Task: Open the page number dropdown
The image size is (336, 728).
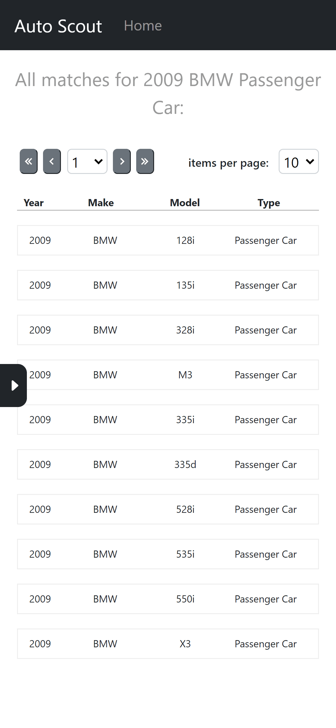Action: pos(87,161)
